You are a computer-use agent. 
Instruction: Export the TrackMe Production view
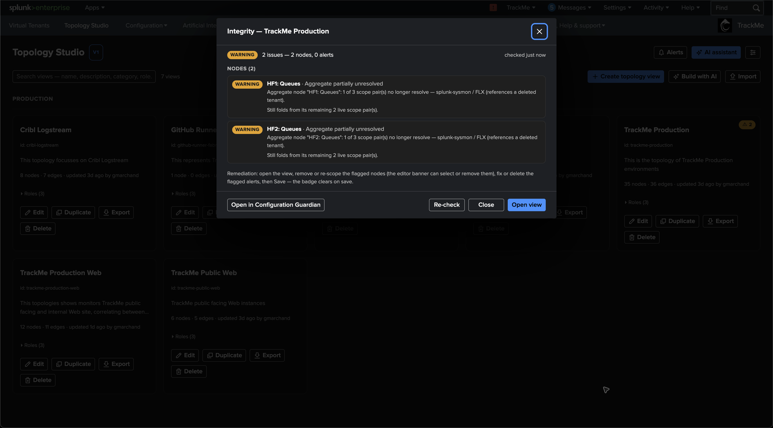click(720, 221)
